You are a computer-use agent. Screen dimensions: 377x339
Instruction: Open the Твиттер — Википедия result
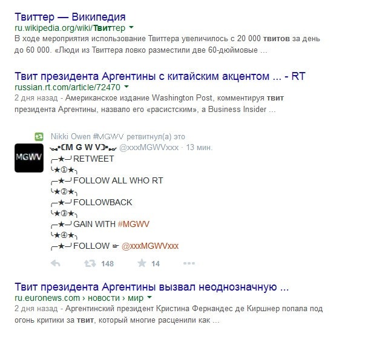(70, 17)
